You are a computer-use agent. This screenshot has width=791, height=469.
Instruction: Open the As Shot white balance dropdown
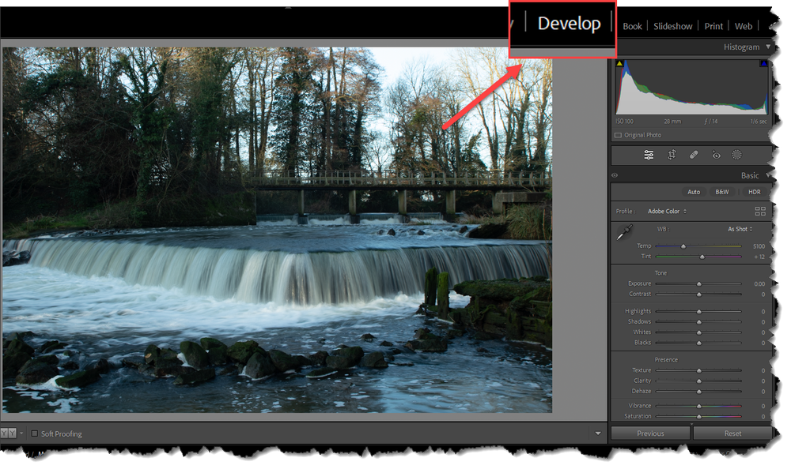(740, 229)
